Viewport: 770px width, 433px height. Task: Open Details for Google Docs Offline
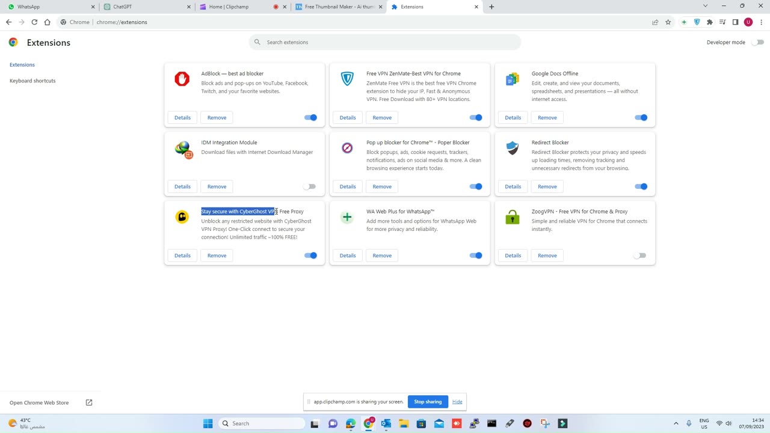[513, 117]
